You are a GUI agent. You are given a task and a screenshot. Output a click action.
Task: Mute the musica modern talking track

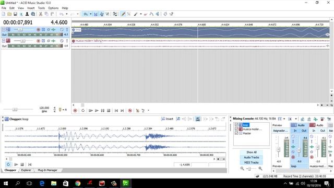coord(62,41)
